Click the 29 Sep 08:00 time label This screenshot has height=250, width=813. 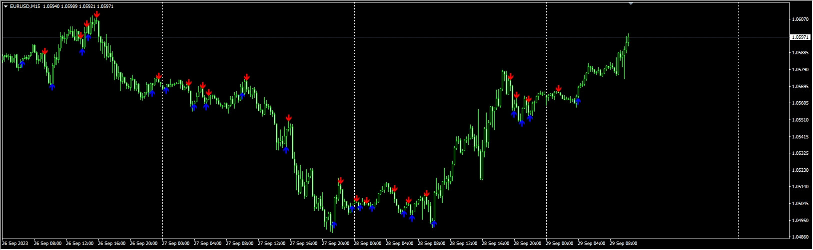point(624,244)
